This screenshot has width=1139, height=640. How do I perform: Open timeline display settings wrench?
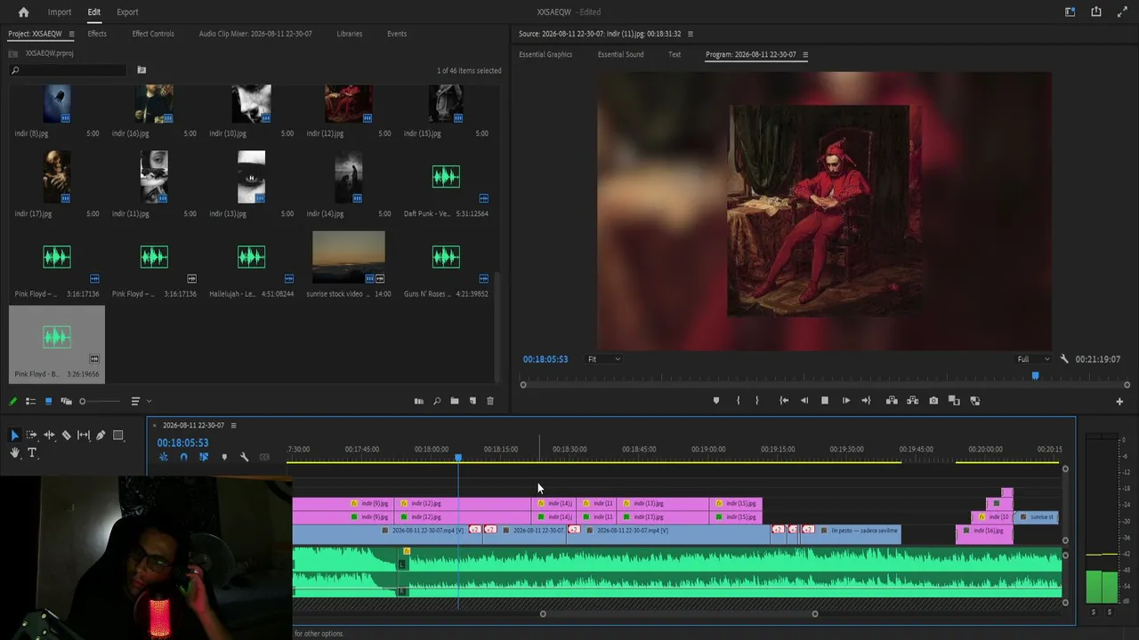tap(244, 457)
